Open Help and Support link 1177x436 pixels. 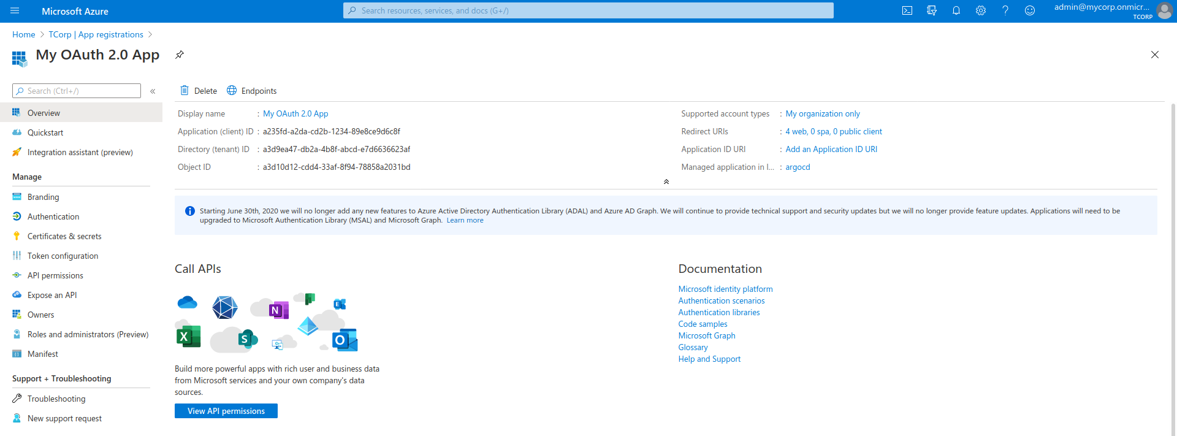tap(709, 359)
